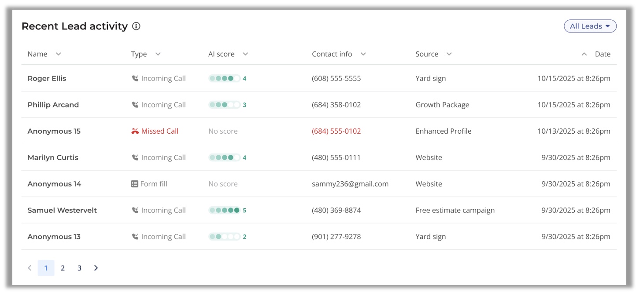The width and height of the screenshot is (636, 292).
Task: Jump to page 3 of leads
Action: [x=79, y=268]
